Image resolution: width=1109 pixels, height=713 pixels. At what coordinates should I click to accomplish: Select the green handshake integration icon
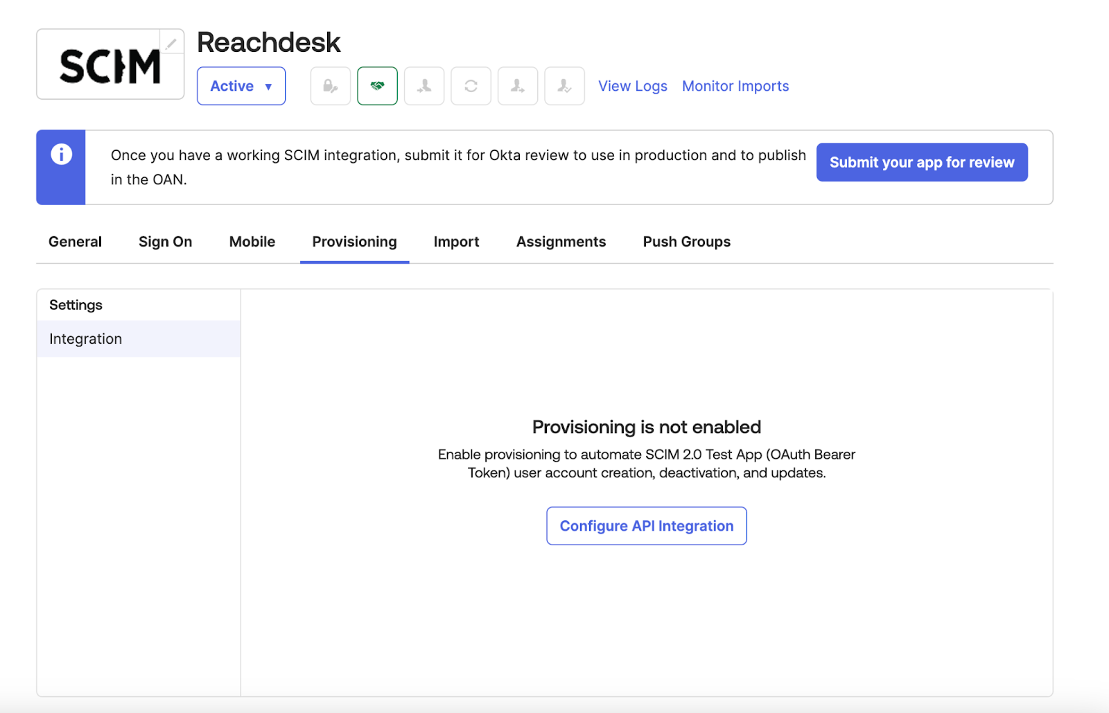point(377,85)
